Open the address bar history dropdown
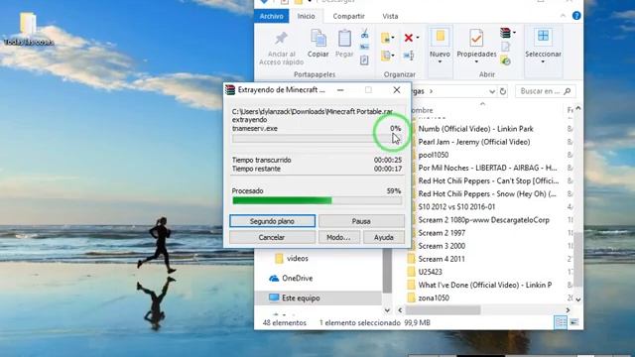 coord(492,91)
